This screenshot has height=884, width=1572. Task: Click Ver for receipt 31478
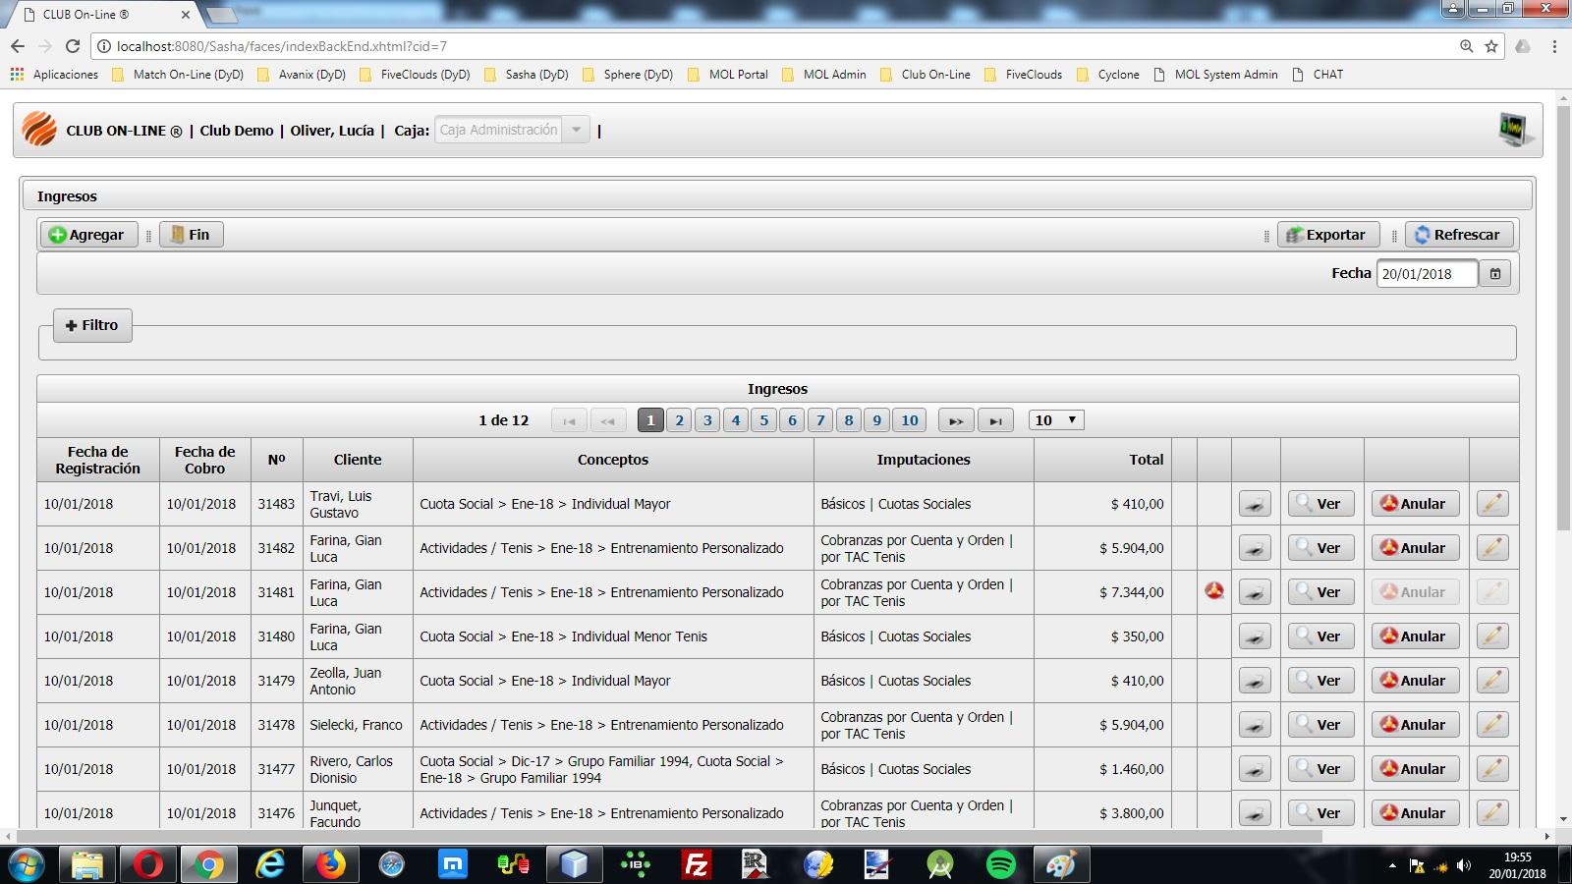tap(1320, 725)
